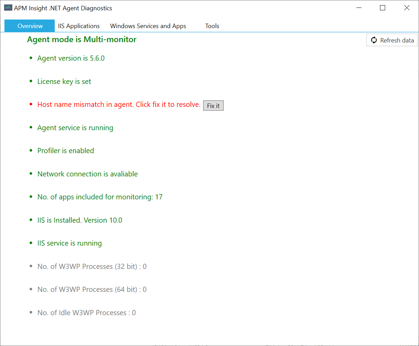Minimize the Agent Diagnostics window
419x346 pixels.
tap(359, 8)
